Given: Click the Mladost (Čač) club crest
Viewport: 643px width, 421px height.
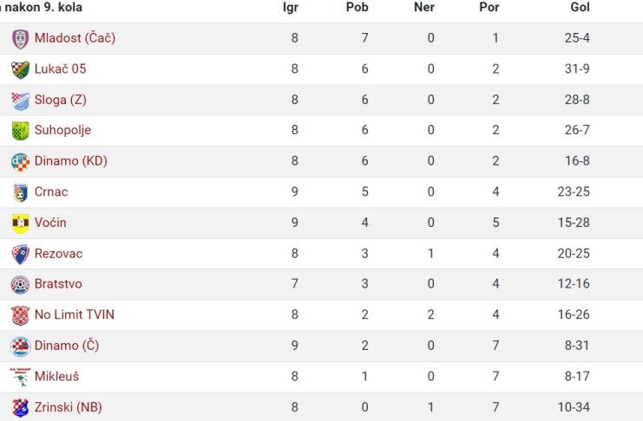Looking at the screenshot, I should (20, 39).
